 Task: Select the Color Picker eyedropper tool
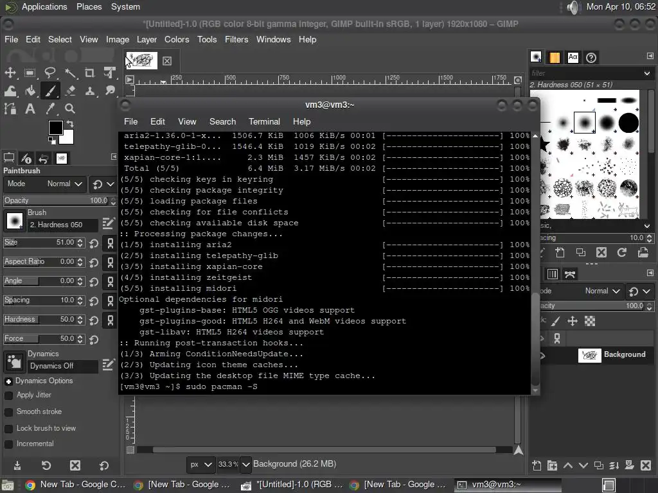pos(50,109)
